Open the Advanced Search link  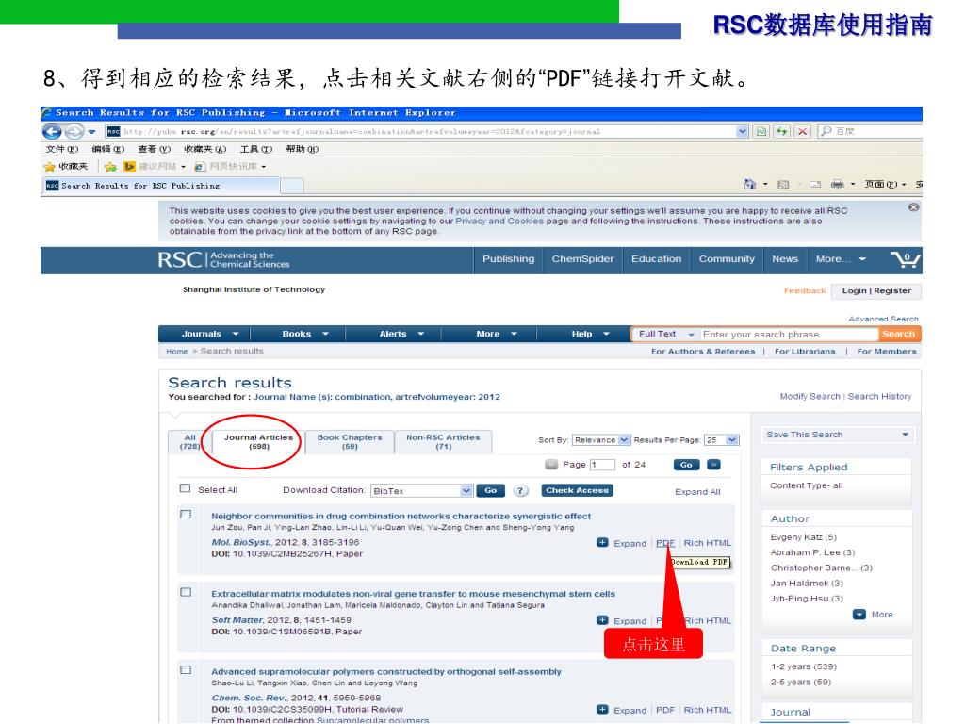(883, 319)
